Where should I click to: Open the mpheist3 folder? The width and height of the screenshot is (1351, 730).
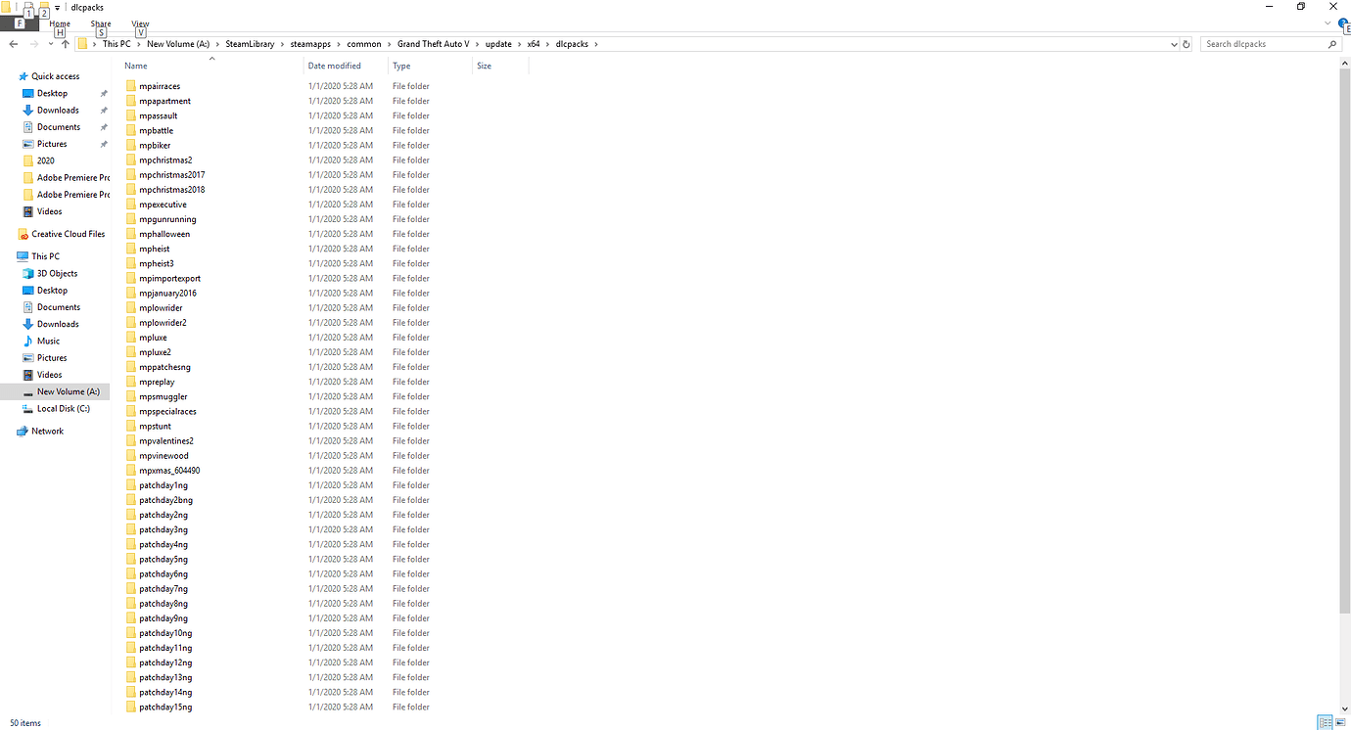159,262
